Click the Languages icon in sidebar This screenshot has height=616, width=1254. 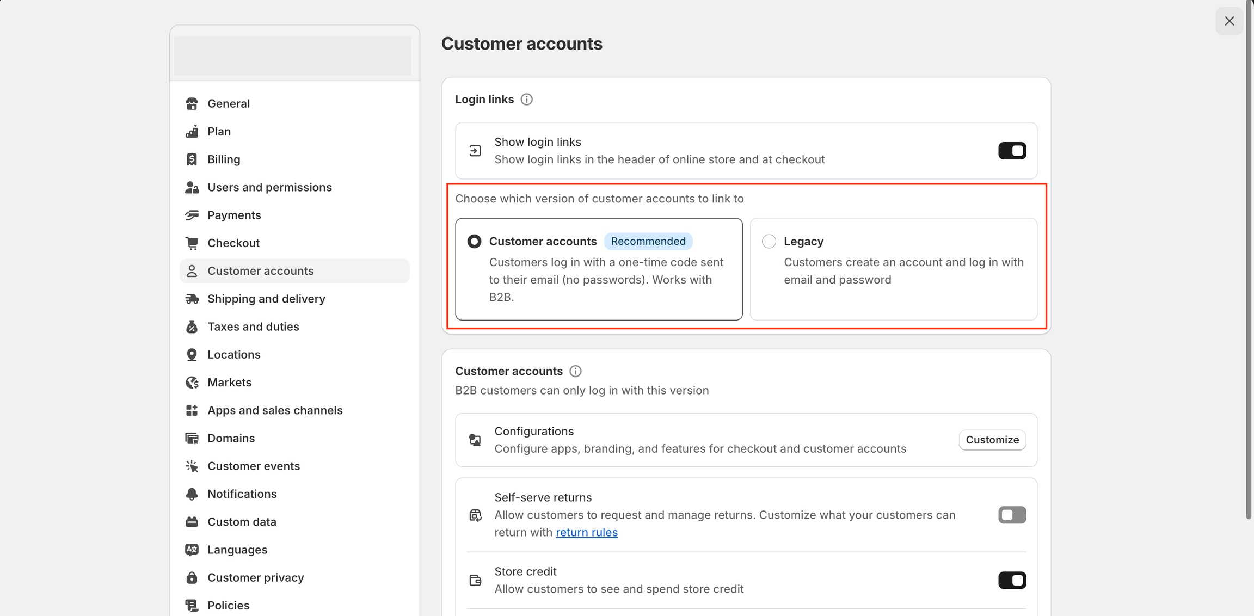click(x=192, y=550)
